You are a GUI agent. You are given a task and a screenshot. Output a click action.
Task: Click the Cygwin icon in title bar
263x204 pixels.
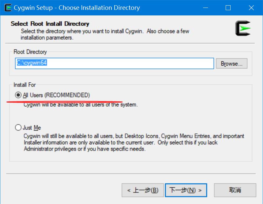pos(8,8)
